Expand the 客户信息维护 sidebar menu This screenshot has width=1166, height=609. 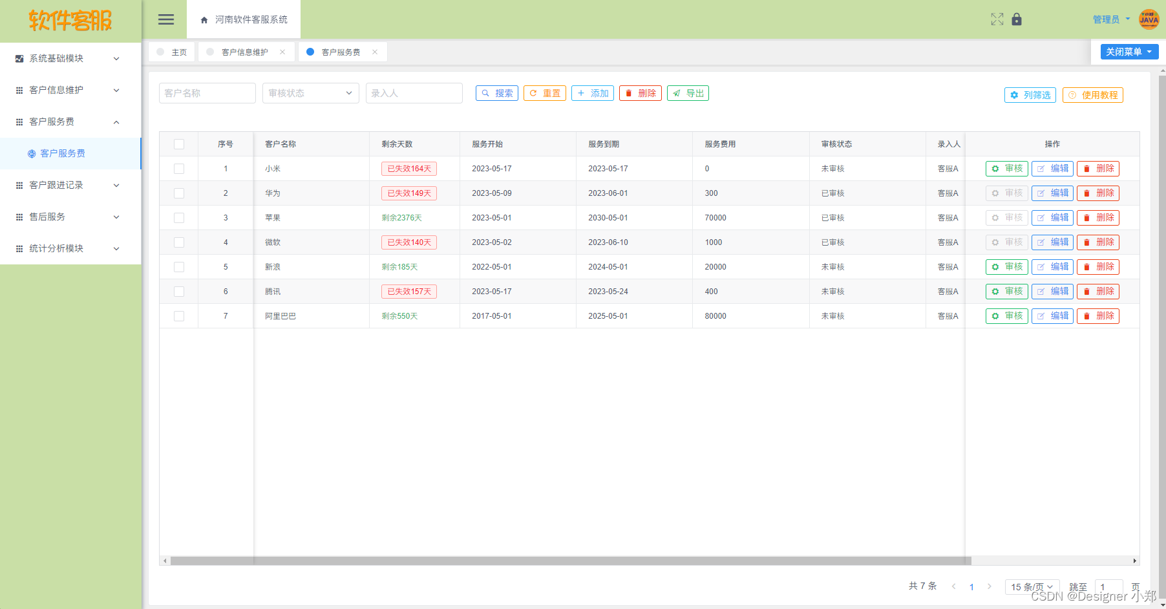70,90
